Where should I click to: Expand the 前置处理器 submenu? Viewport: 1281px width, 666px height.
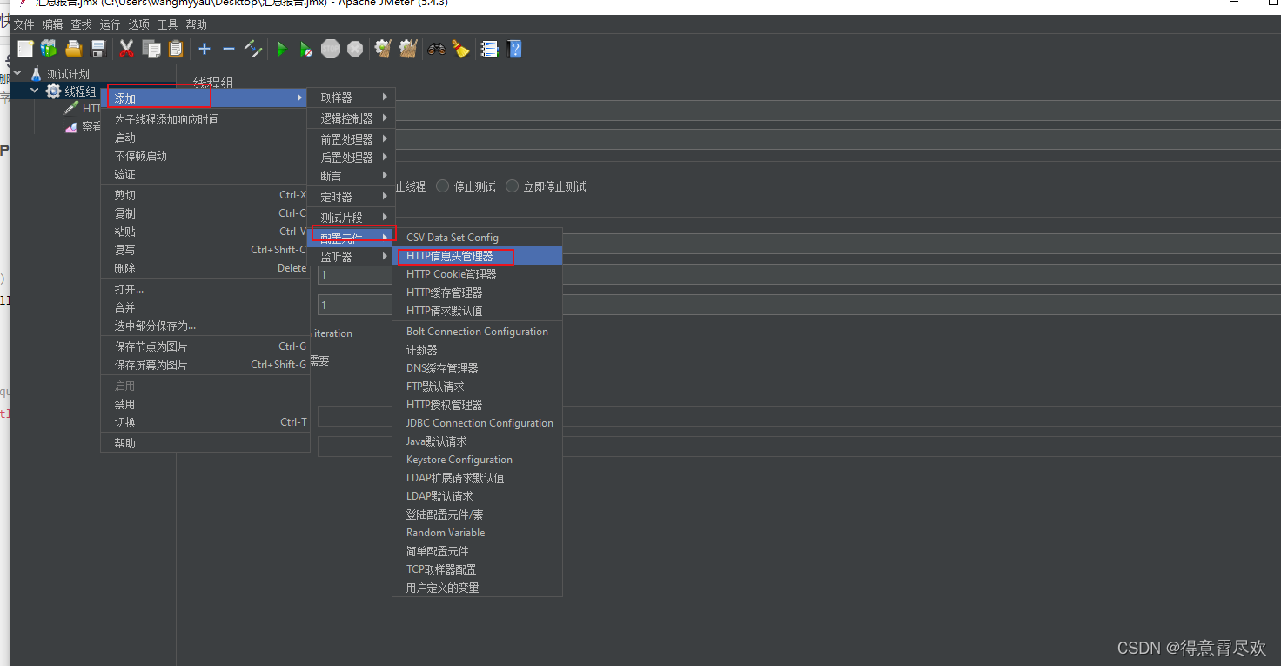352,139
